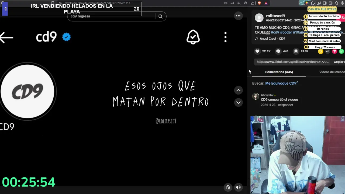
Task: Open Abbycita's profile avatar
Action: point(256,96)
